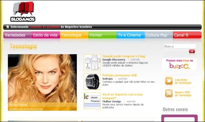Click the gadget summary under Relógio article

(x=128, y=83)
